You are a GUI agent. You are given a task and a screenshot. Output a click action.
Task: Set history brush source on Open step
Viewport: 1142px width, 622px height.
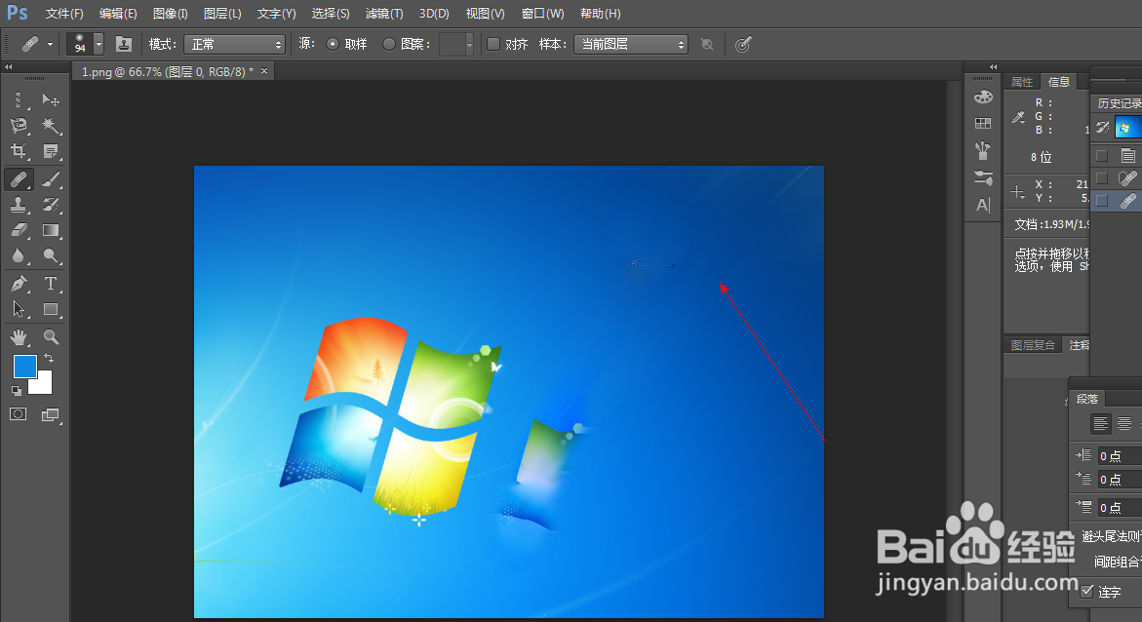tap(1102, 155)
